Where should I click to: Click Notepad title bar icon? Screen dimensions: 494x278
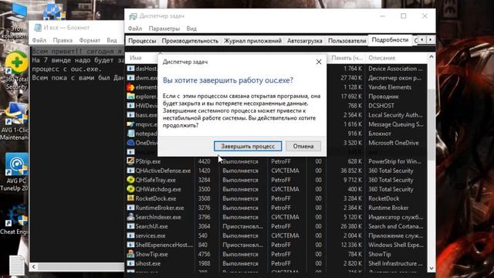[x=38, y=28]
